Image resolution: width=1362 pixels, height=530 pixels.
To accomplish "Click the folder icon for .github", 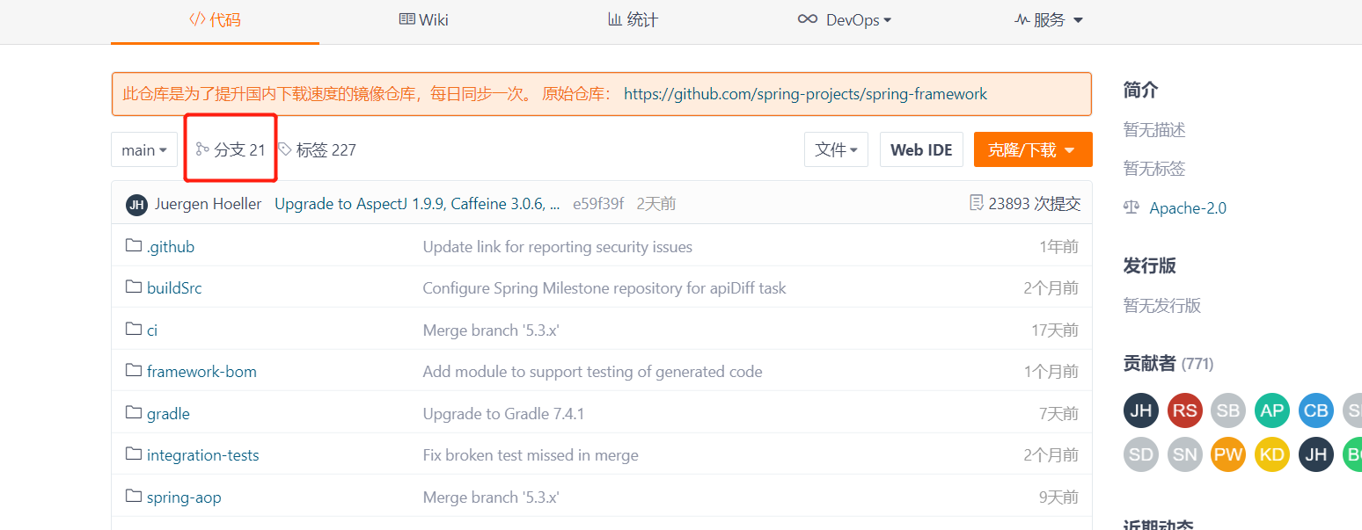I will pos(134,246).
